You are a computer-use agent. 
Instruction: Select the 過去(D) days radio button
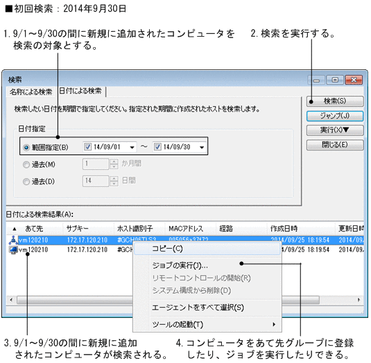pos(26,181)
